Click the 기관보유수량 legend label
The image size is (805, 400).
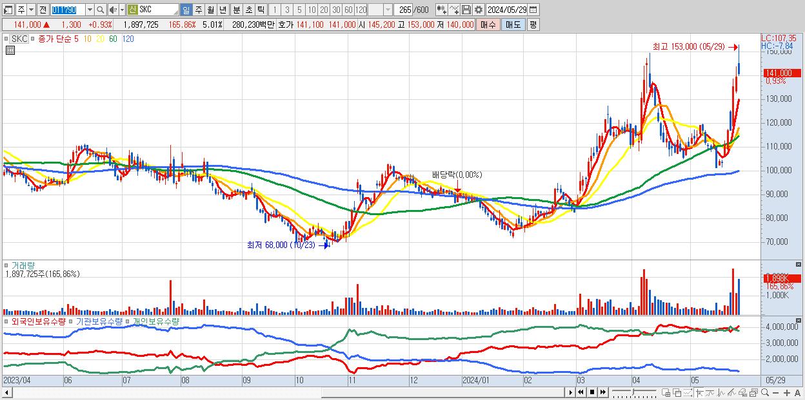pyautogui.click(x=99, y=321)
